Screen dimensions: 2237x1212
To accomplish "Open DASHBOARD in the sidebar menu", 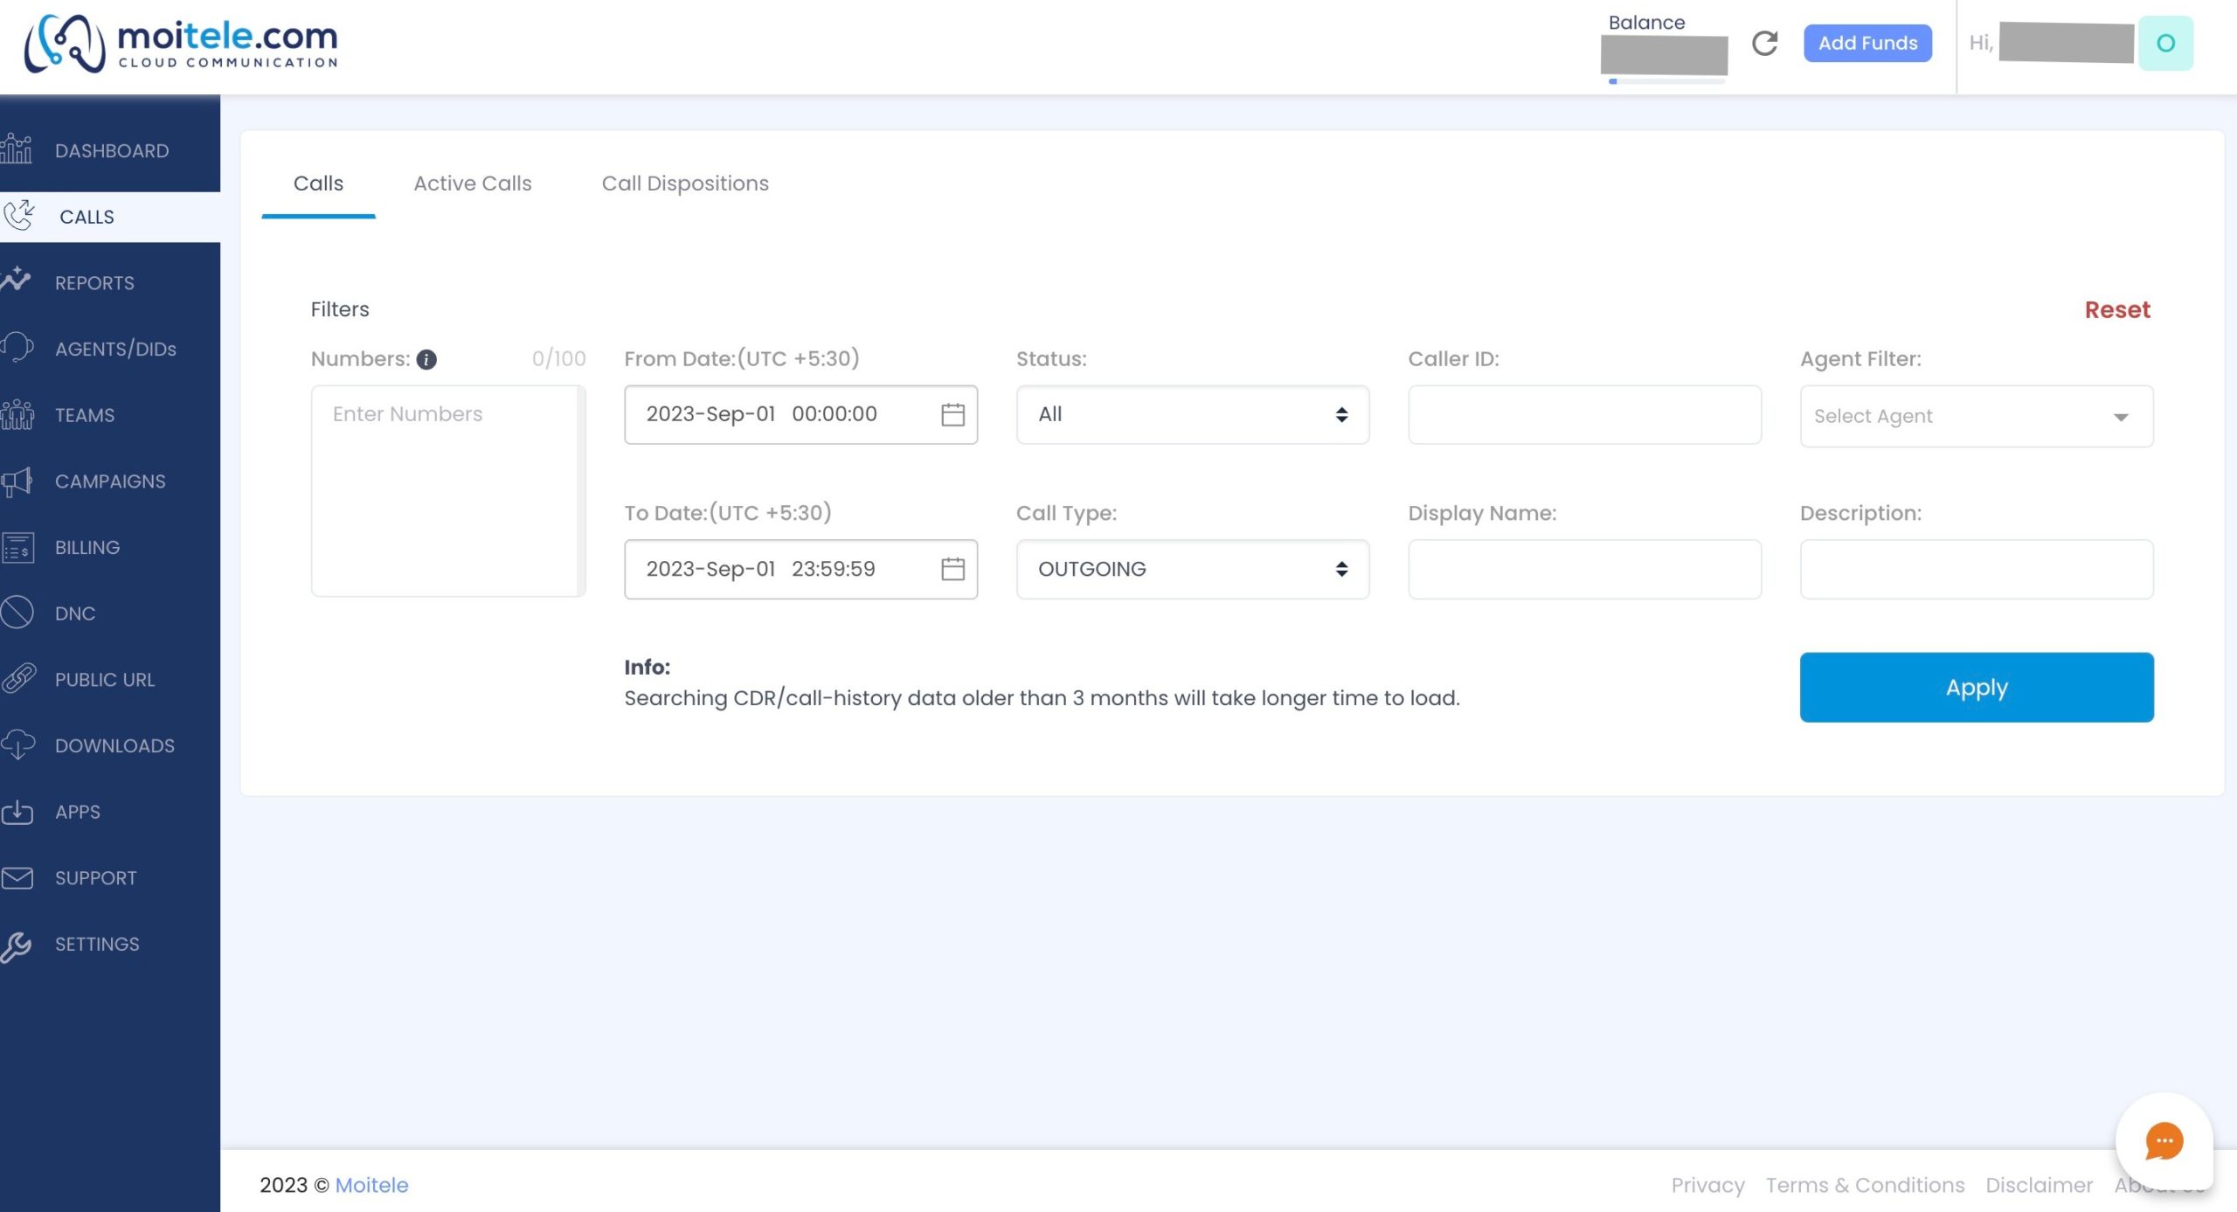I will (110, 150).
